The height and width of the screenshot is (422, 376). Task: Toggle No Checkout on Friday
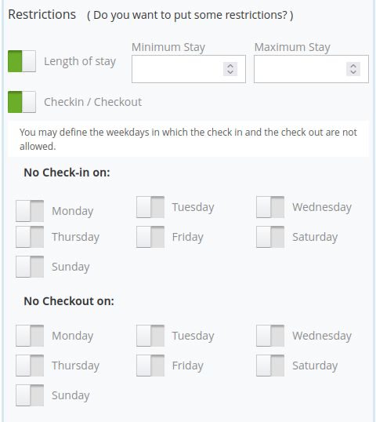click(x=150, y=366)
